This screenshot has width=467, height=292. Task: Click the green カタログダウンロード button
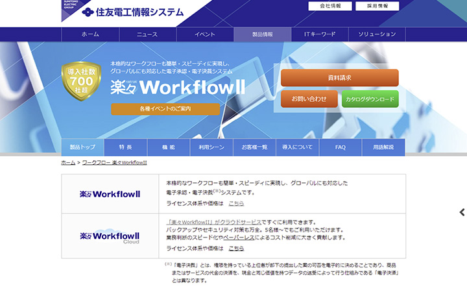[370, 99]
